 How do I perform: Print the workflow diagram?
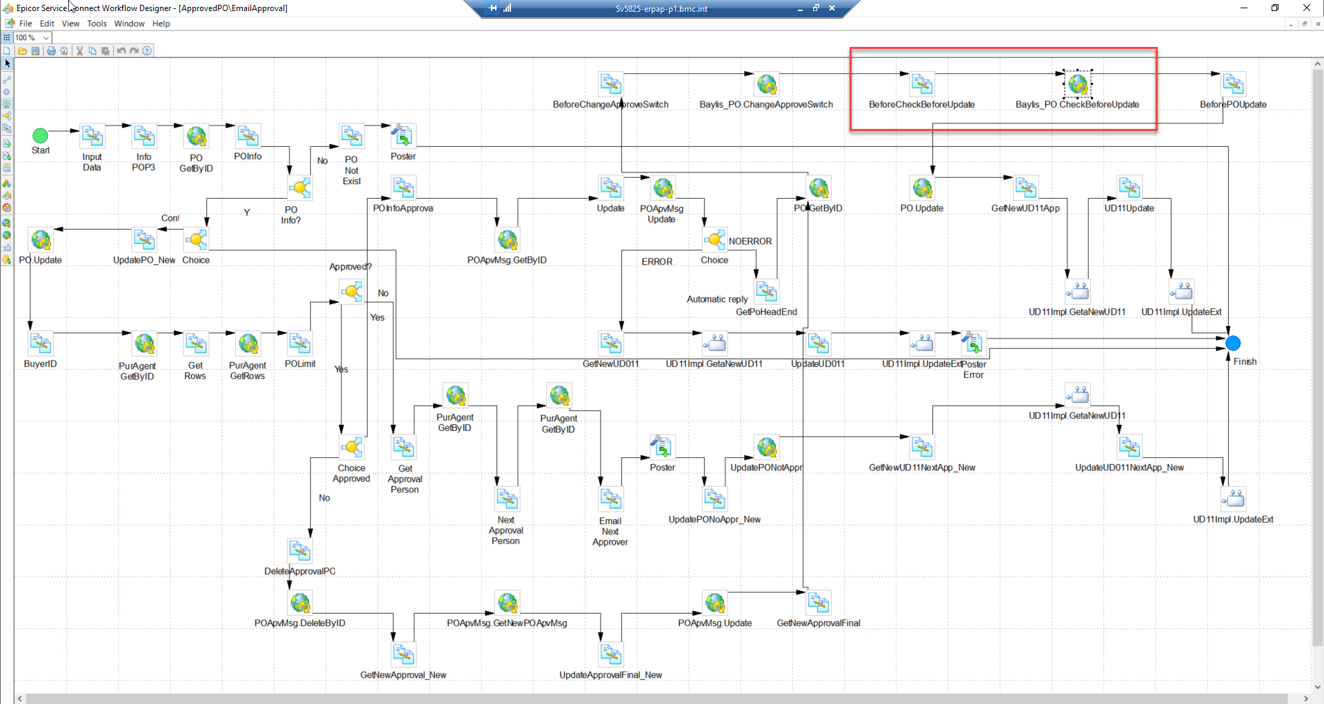click(x=51, y=51)
